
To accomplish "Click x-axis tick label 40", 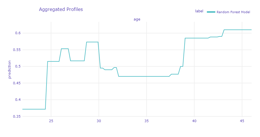I will coord(194,121).
